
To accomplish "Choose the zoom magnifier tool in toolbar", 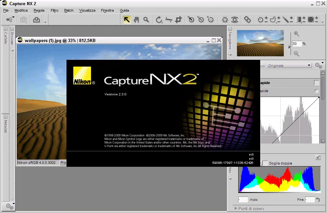I will 146,20.
